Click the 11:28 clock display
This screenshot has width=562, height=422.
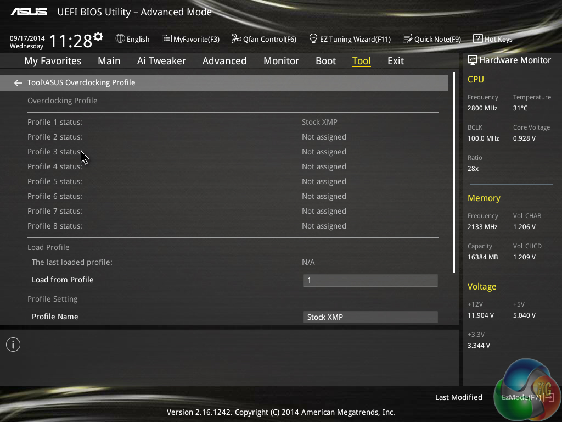(x=71, y=41)
